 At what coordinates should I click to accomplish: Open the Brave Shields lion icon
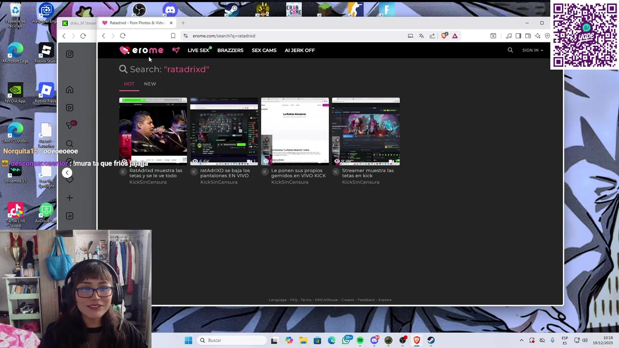click(444, 36)
